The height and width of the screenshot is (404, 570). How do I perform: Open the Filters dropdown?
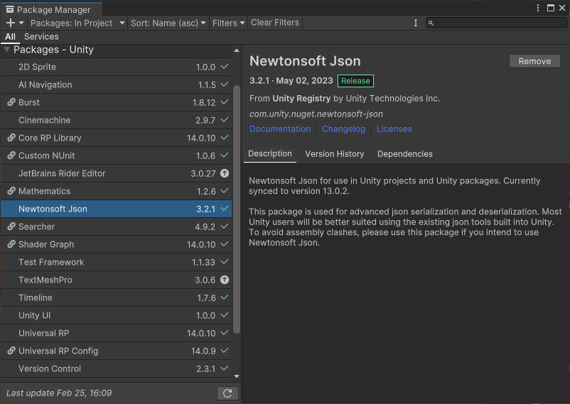(228, 23)
